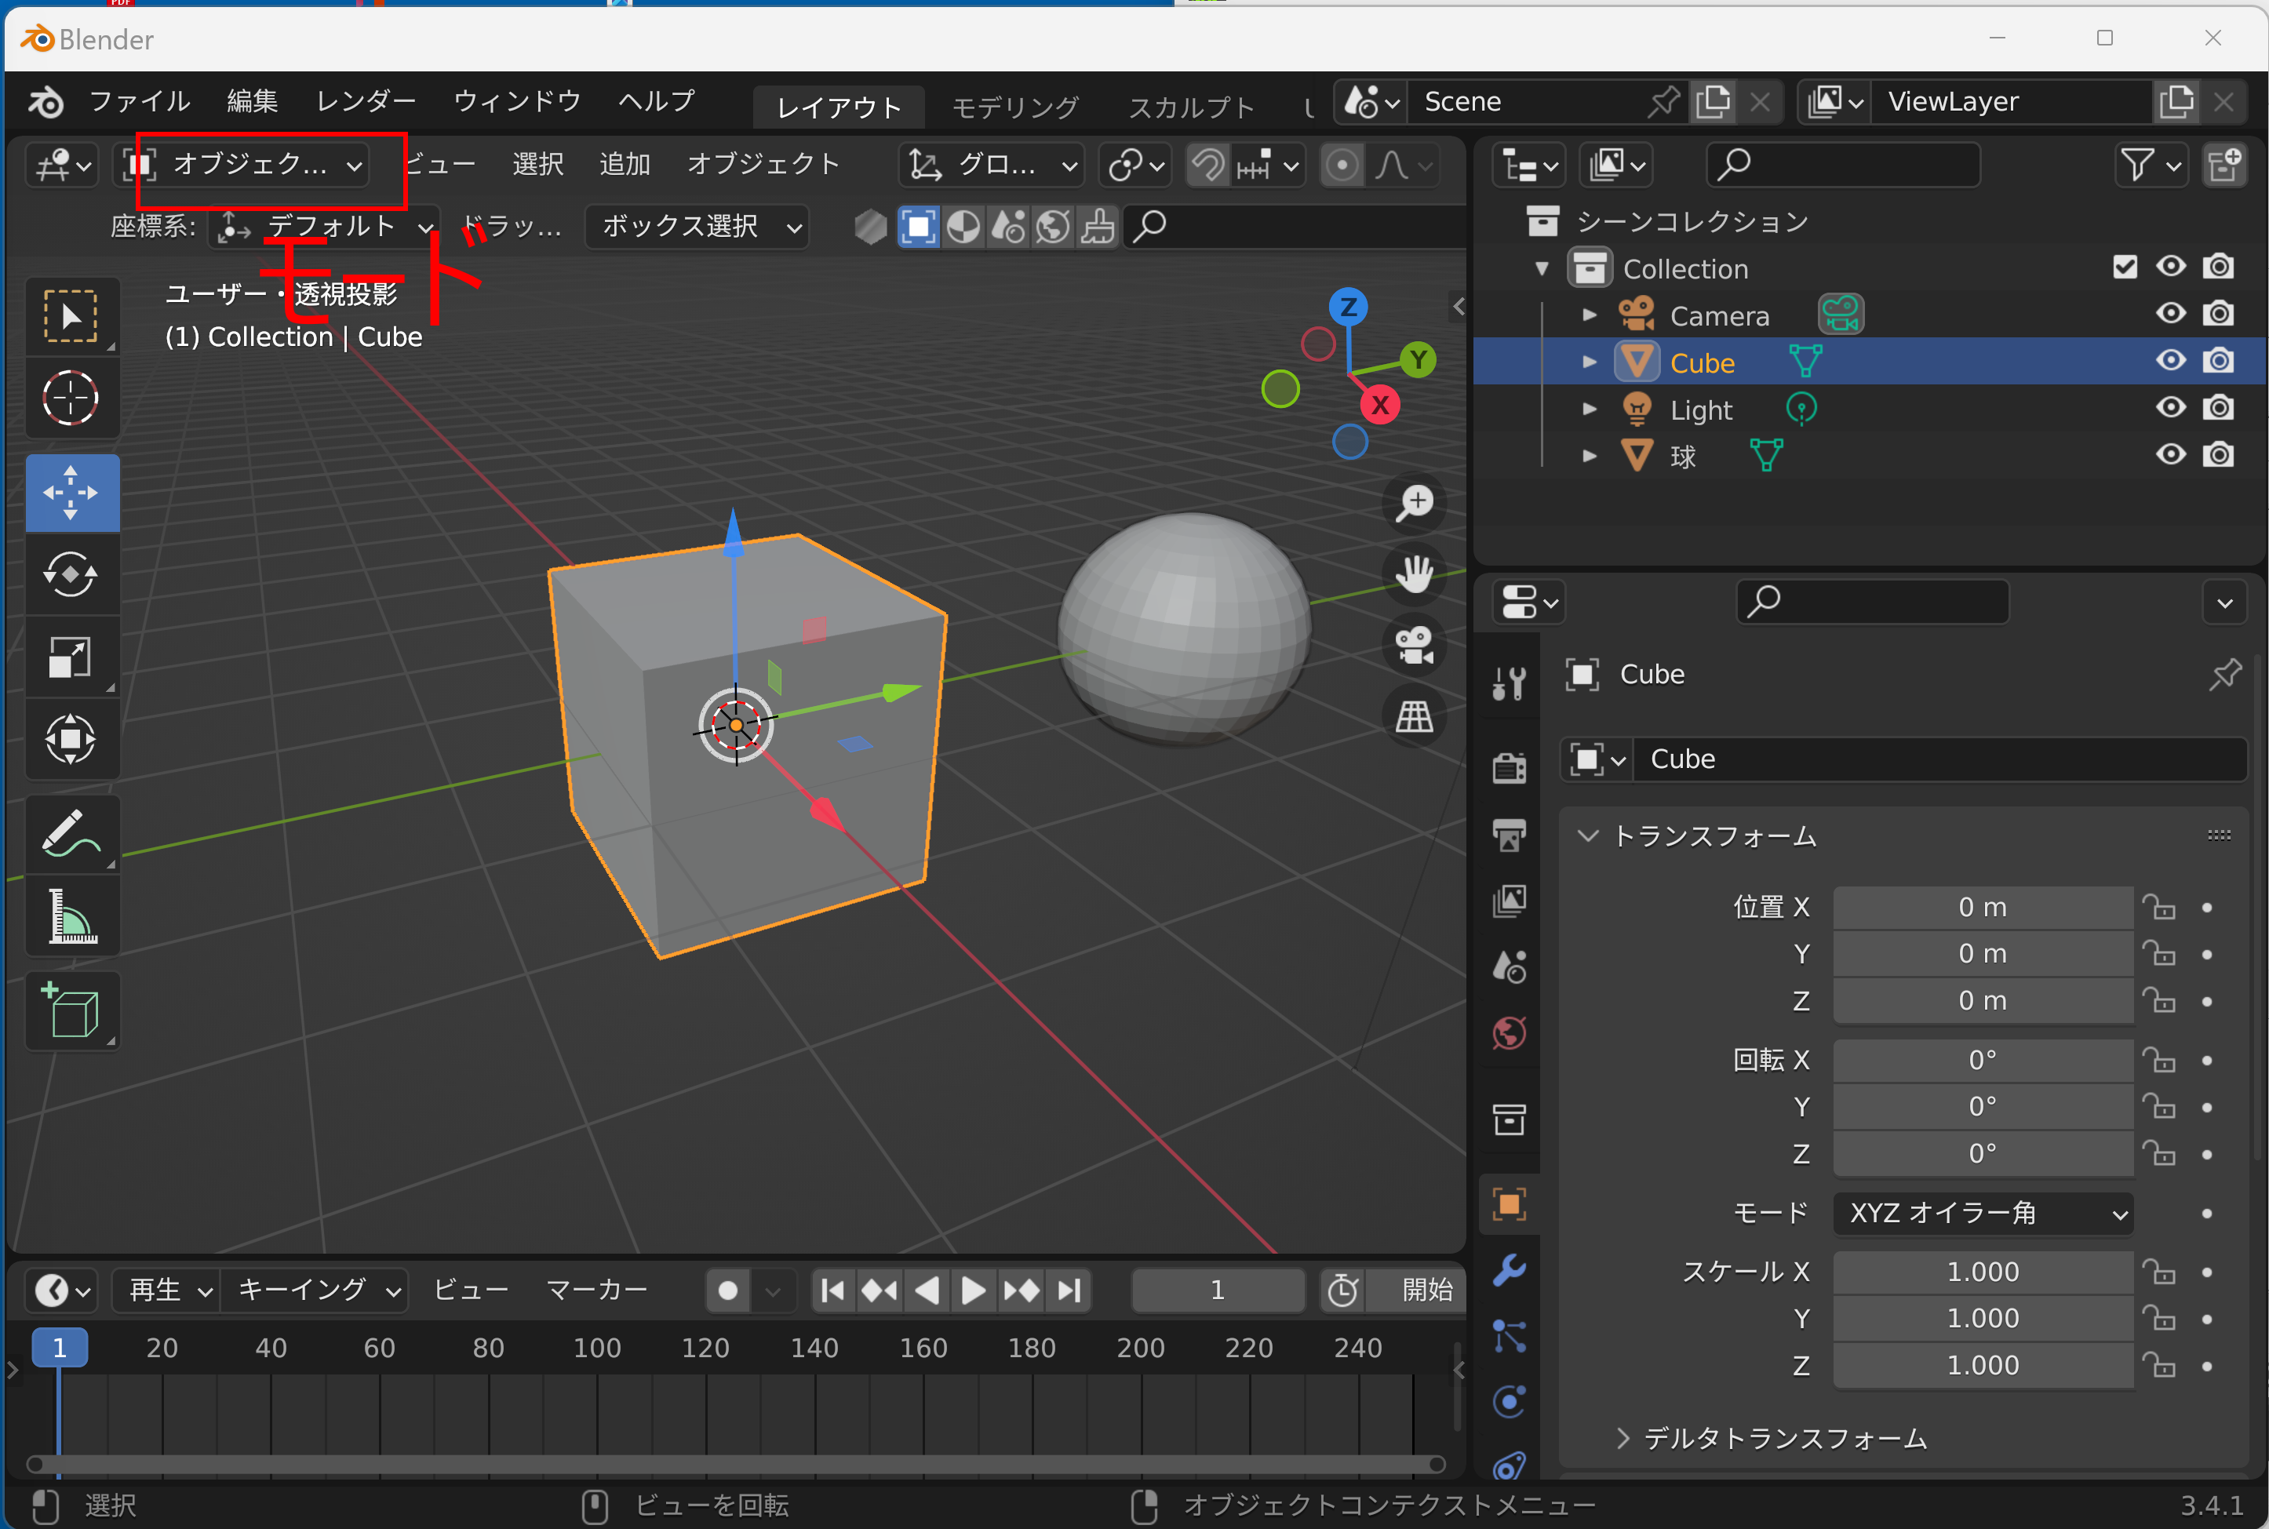The width and height of the screenshot is (2269, 1529).
Task: Add a new collection in the outliner
Action: (2224, 165)
